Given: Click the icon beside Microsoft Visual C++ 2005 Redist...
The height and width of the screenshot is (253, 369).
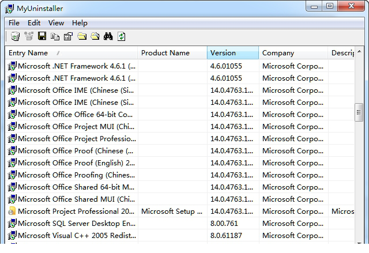Looking at the screenshot, I should click(12, 235).
